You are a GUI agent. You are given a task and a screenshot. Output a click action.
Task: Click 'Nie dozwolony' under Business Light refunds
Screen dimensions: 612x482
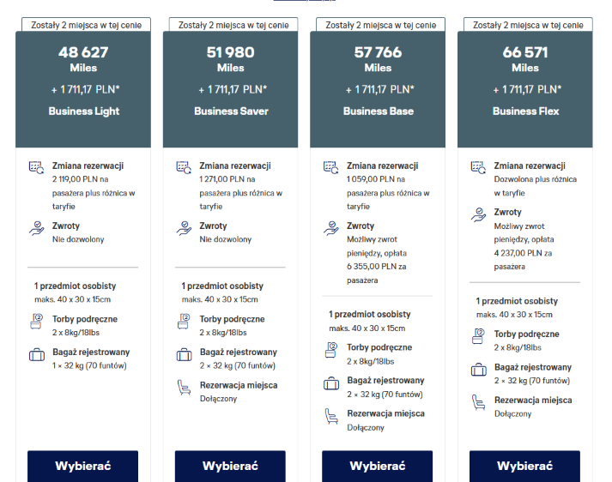tap(78, 239)
